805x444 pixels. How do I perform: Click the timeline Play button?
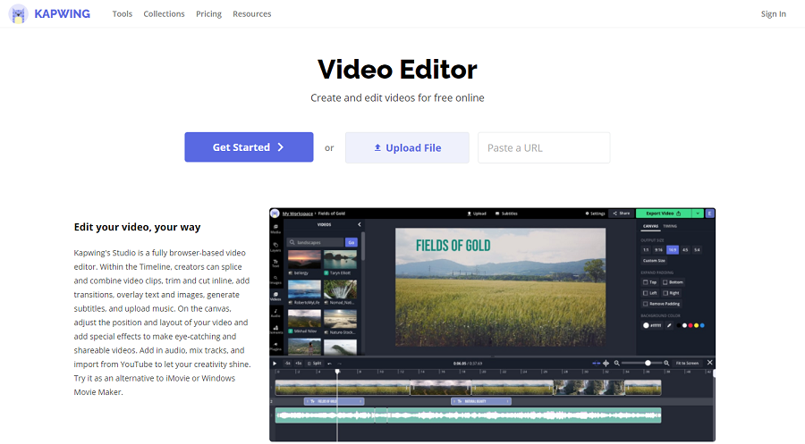(275, 363)
